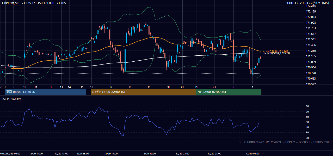Click hour marker 19 under the price chart
This screenshot has width=333, height=156.
coord(149,87)
